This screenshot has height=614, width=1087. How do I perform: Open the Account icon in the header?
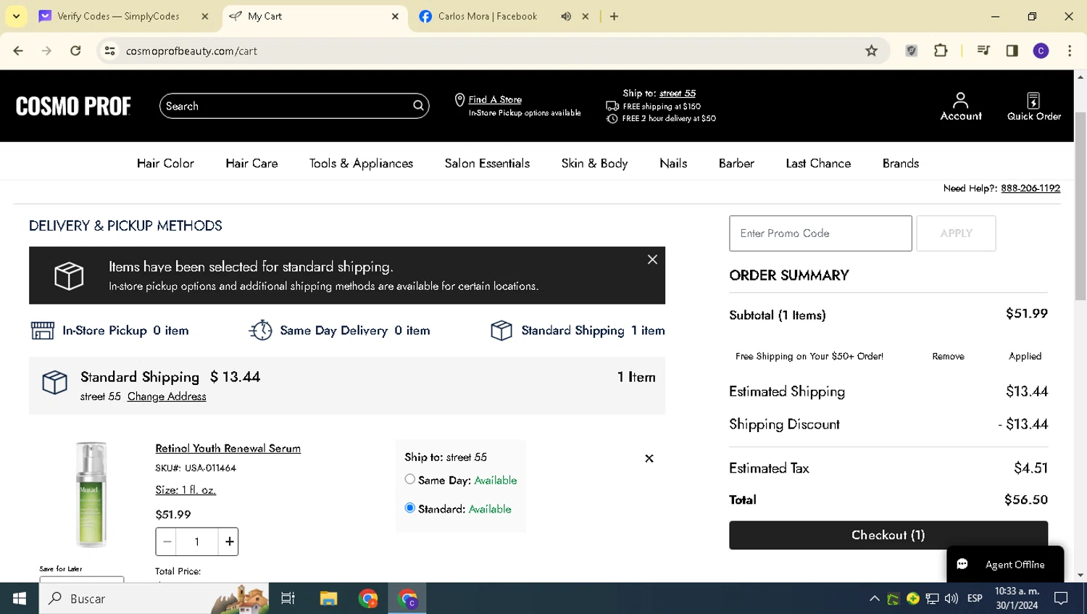tap(960, 106)
